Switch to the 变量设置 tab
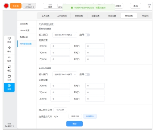 point(95,16)
